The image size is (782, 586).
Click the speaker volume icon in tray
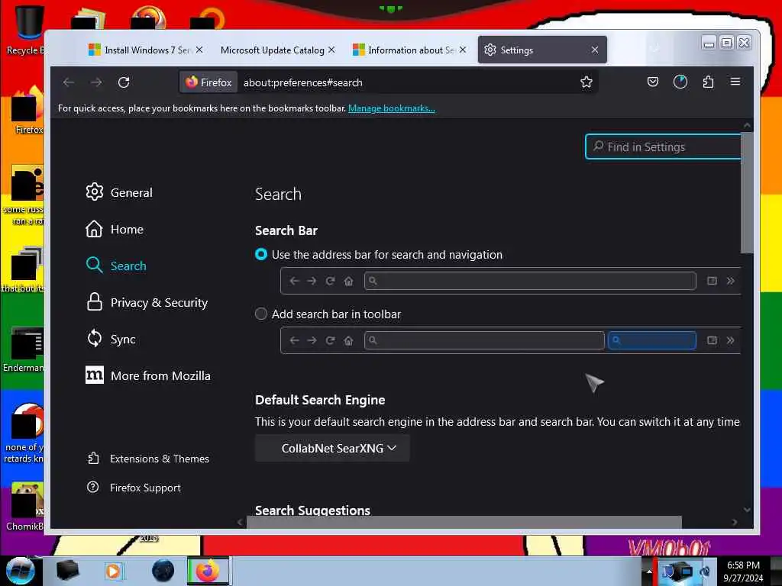pos(705,571)
